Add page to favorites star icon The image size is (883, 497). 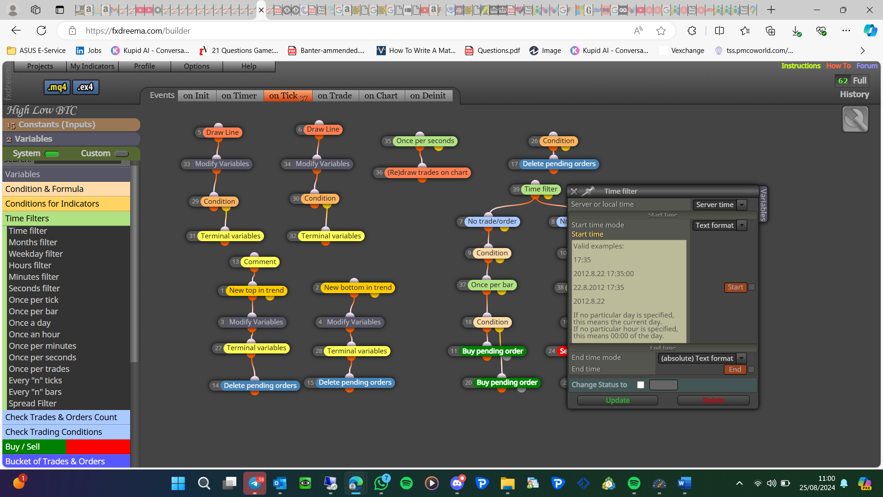tap(661, 31)
